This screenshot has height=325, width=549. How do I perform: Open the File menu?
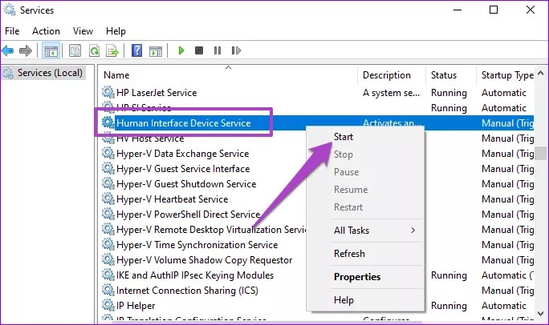[12, 31]
